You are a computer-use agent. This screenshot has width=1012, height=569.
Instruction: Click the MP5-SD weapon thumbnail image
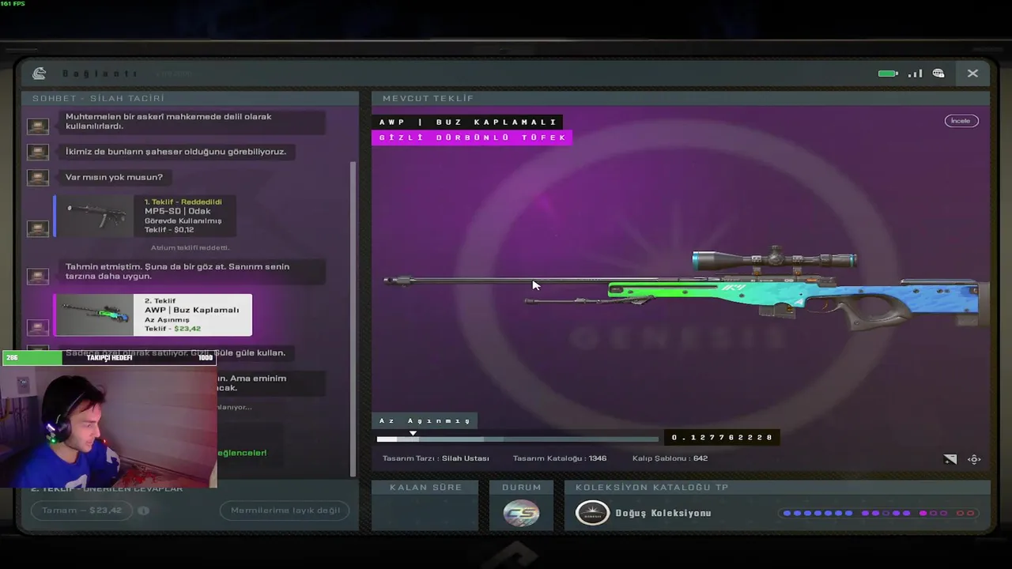[x=96, y=216]
